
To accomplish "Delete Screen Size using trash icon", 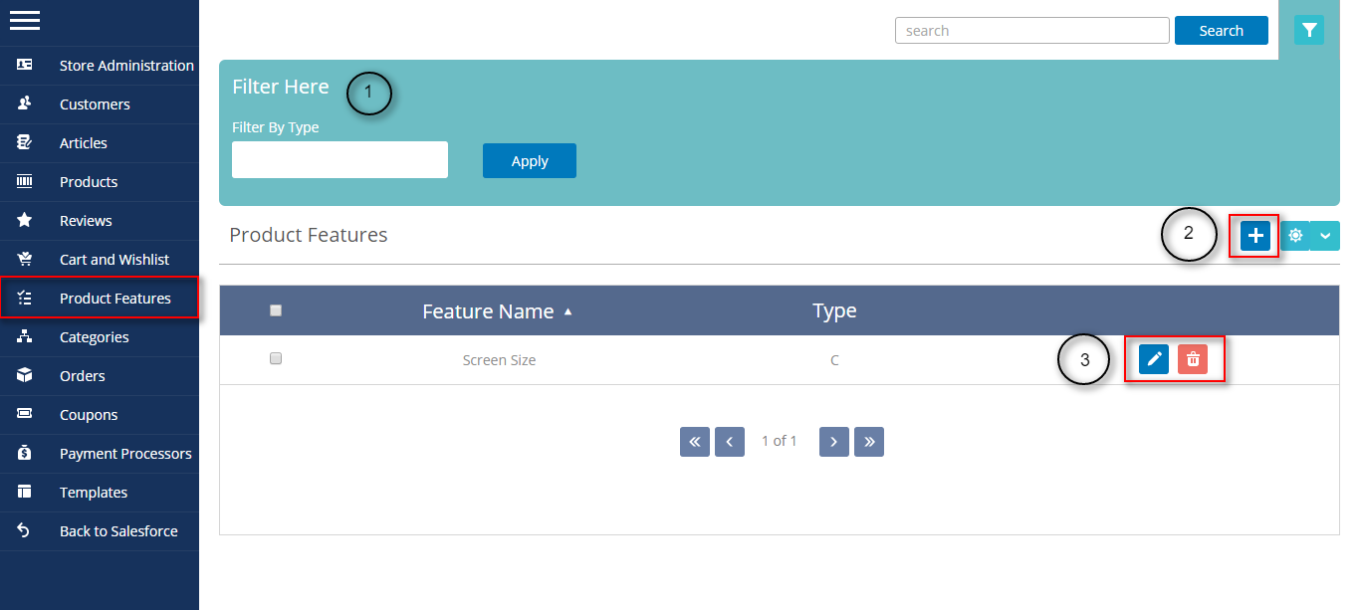I will [1193, 359].
